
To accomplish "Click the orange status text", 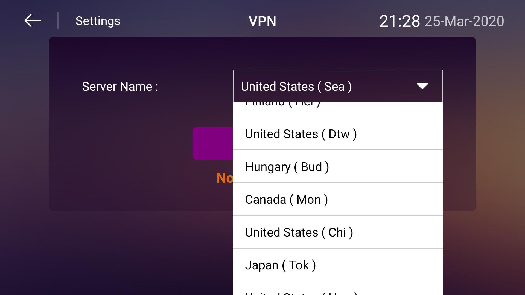I will (x=224, y=178).
